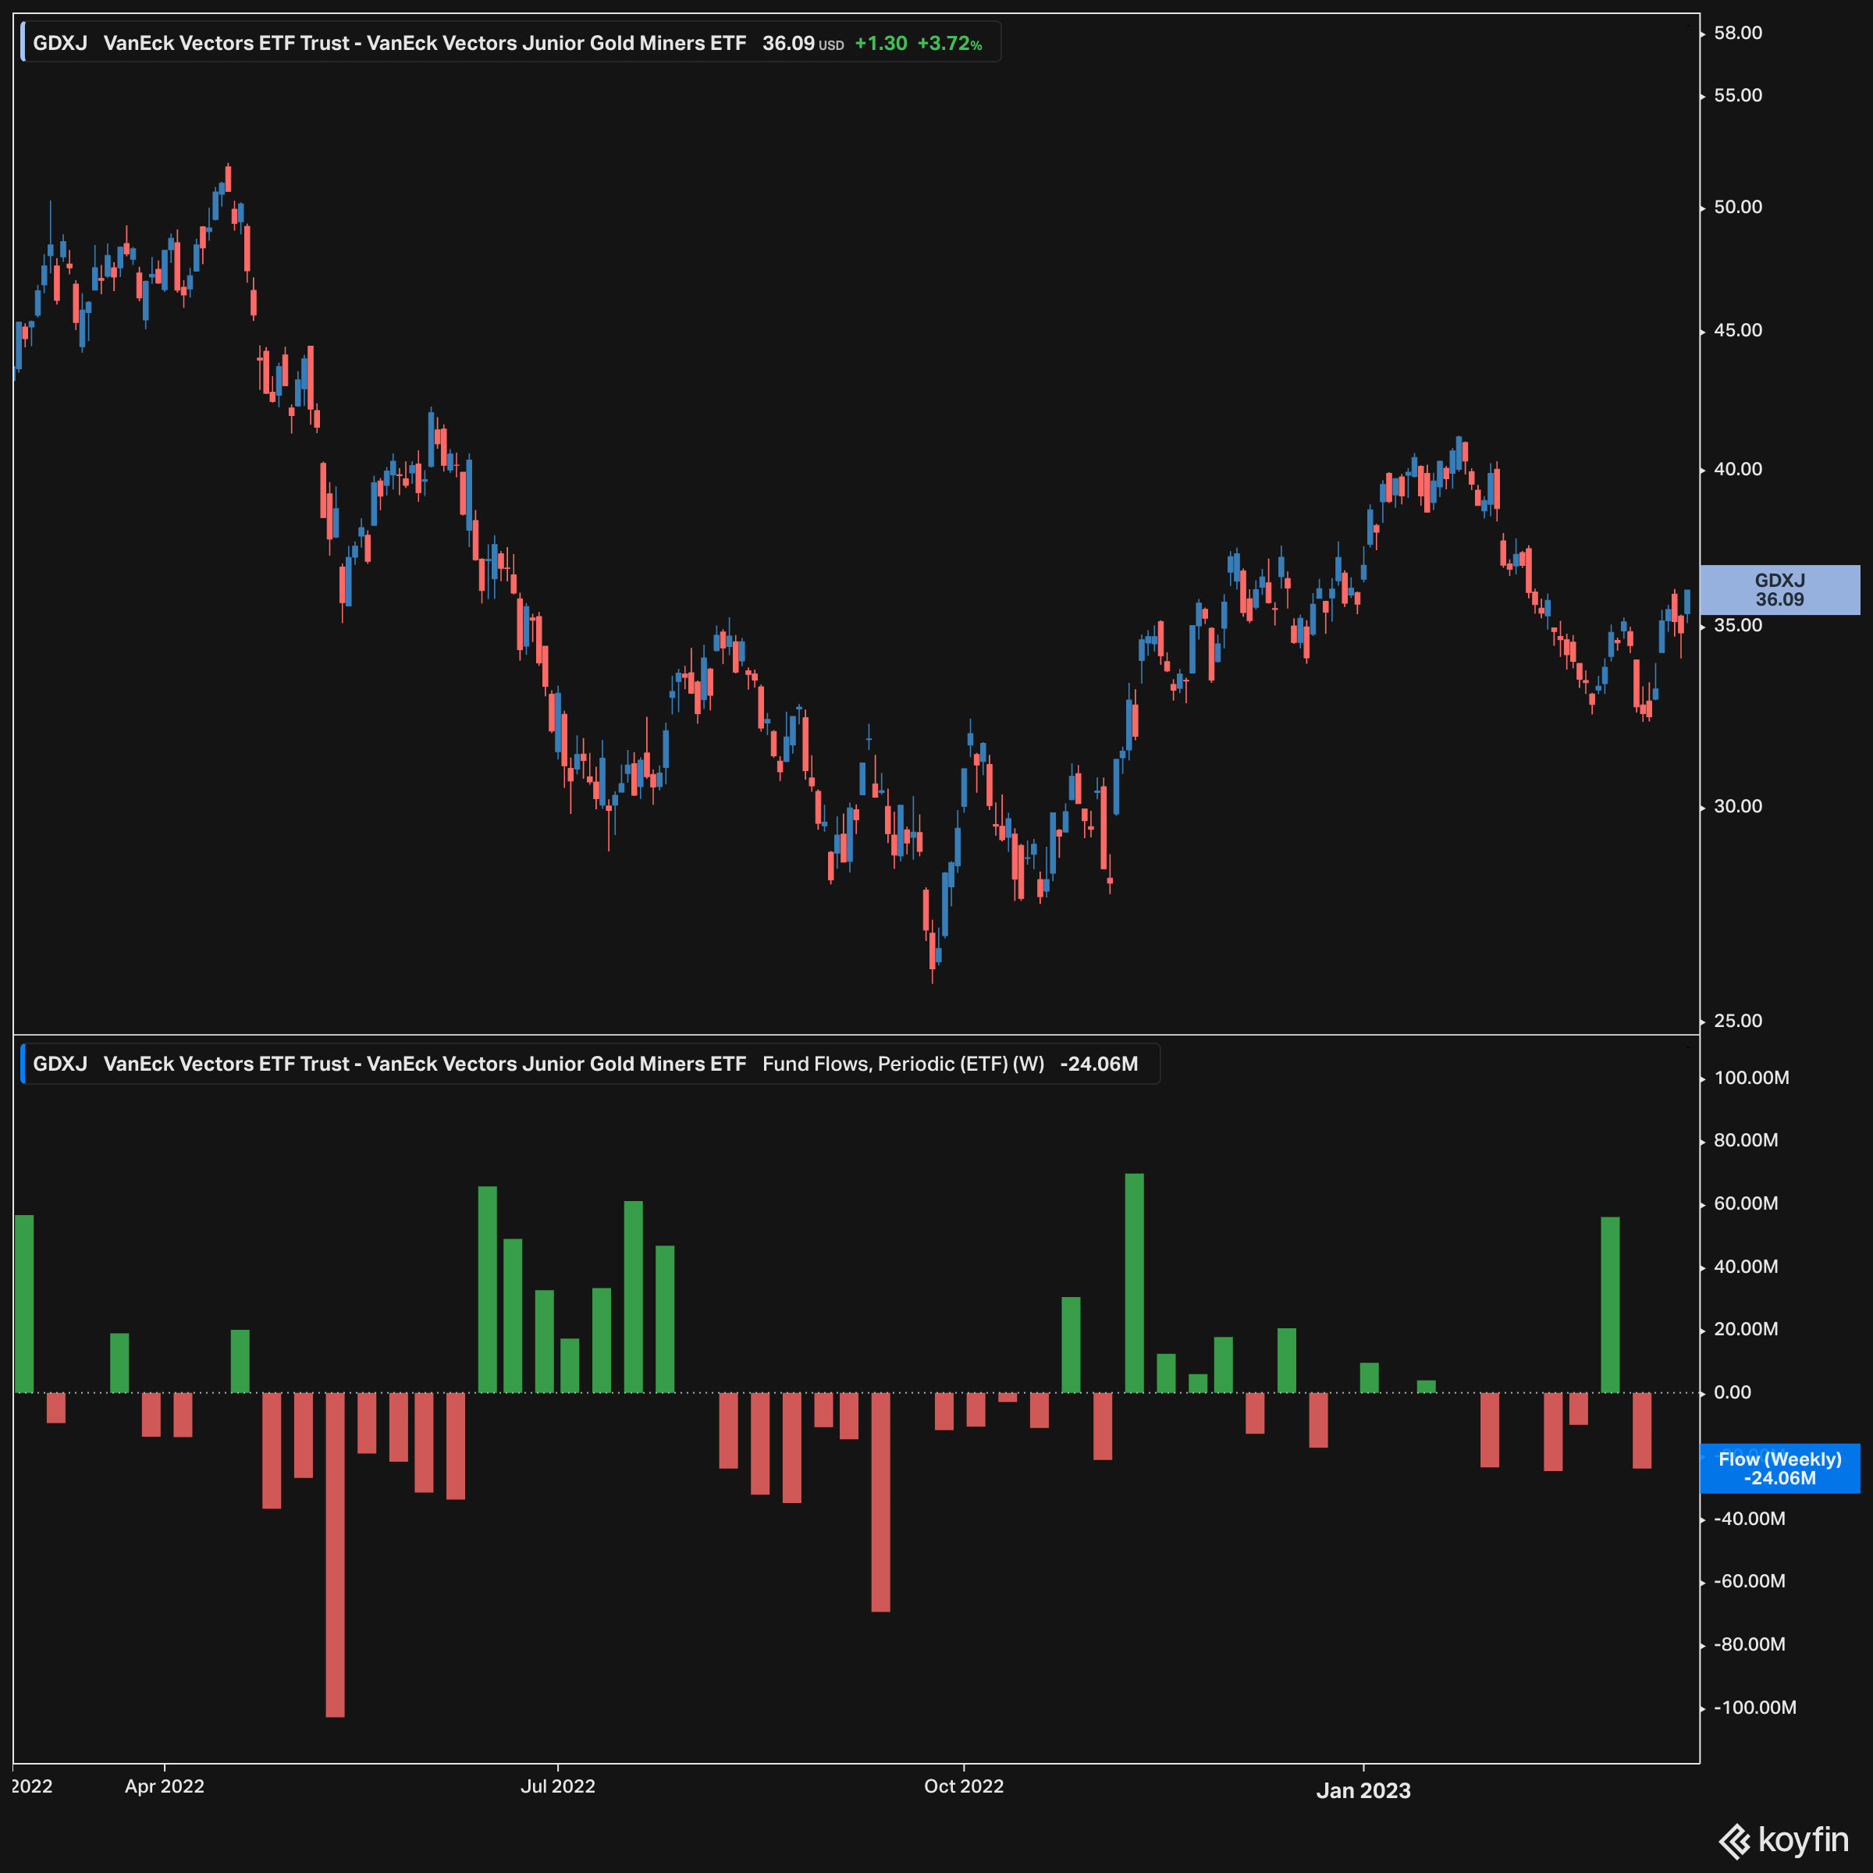
Task: Click the koyfin logo
Action: (1785, 1839)
